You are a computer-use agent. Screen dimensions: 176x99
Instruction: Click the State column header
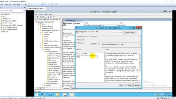coord(121,23)
